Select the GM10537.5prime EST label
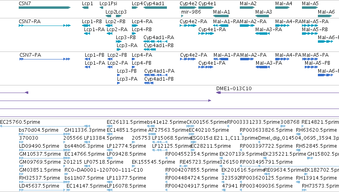The height and width of the screenshot is (192, 339). [x=40, y=154]
